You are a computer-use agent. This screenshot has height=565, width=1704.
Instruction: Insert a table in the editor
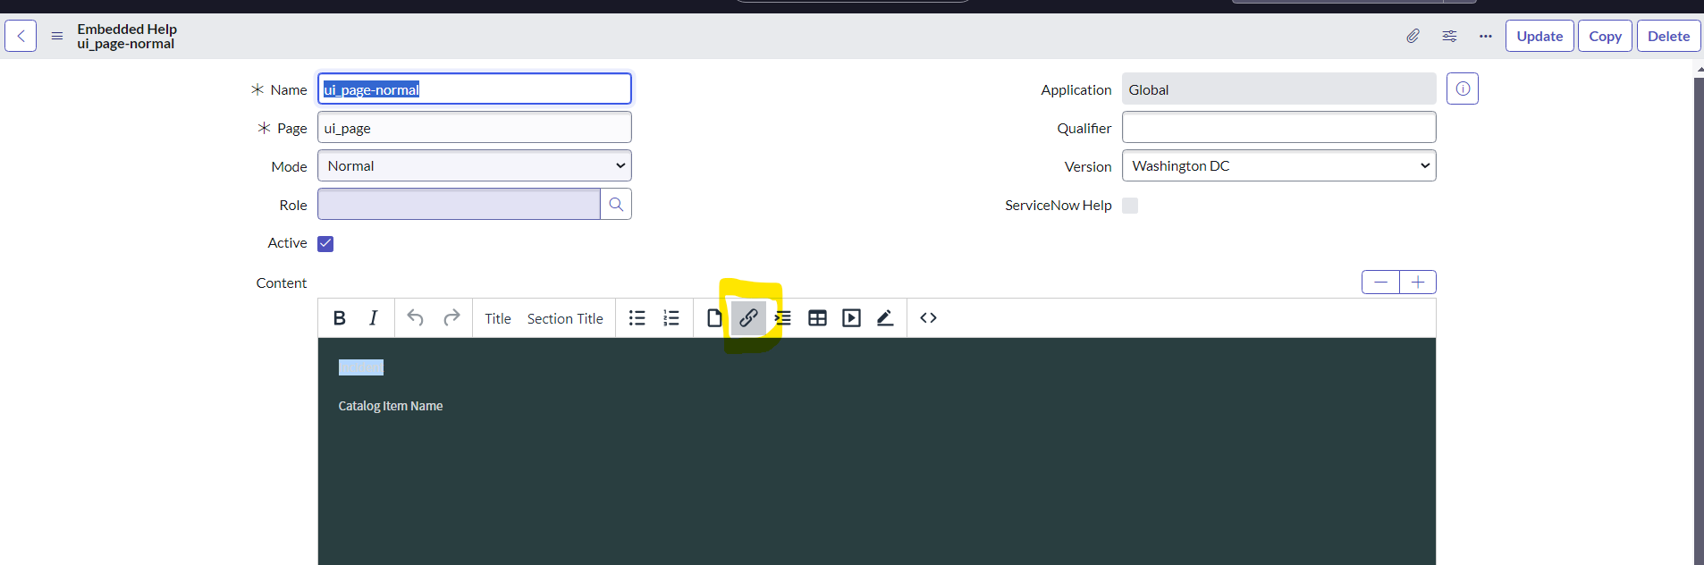(817, 318)
